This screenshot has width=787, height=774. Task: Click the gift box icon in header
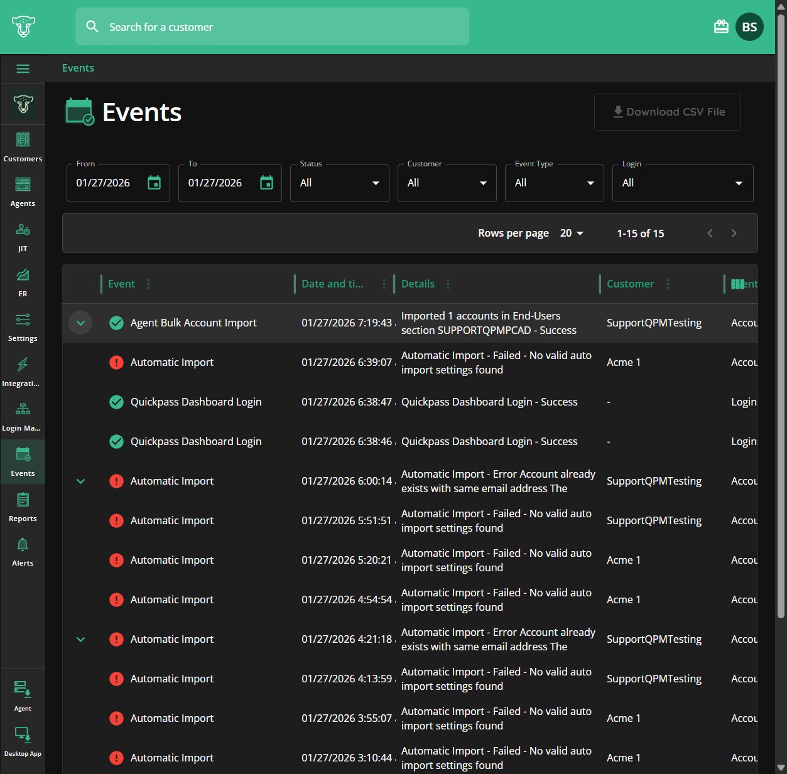721,26
